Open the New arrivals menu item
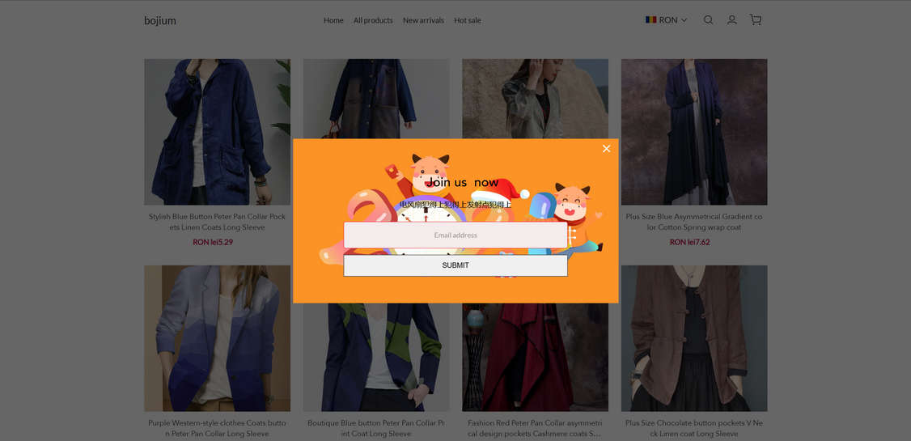This screenshot has height=441, width=911. point(424,20)
